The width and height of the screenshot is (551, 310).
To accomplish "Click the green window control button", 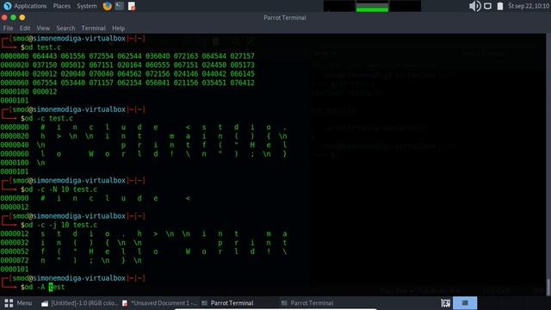I will [14, 17].
